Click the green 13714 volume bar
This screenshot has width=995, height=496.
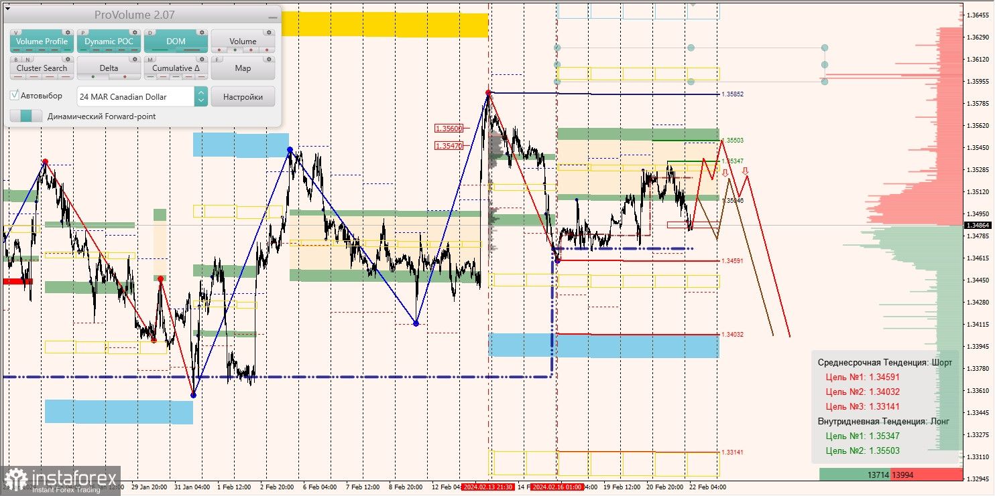pyautogui.click(x=855, y=475)
